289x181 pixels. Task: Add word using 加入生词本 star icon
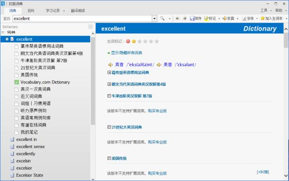[263, 18]
